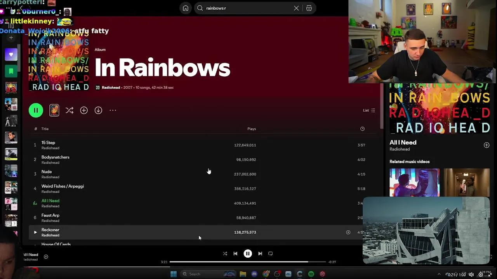Select the track '15 Step'

[x=202, y=145]
